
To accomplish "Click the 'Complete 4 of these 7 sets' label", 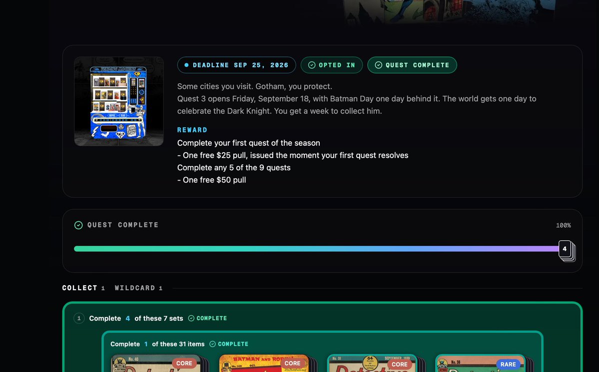I will coord(136,318).
